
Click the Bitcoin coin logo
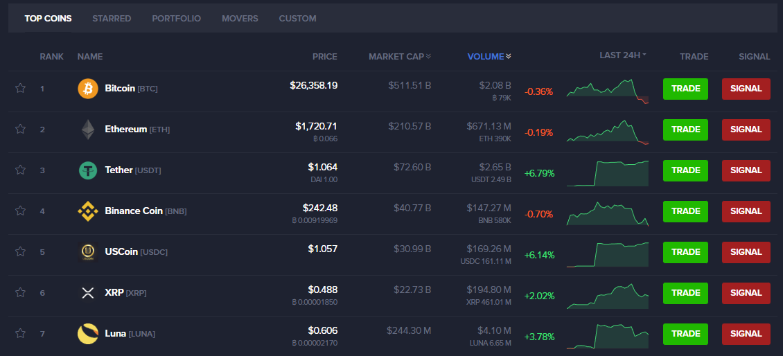[88, 89]
